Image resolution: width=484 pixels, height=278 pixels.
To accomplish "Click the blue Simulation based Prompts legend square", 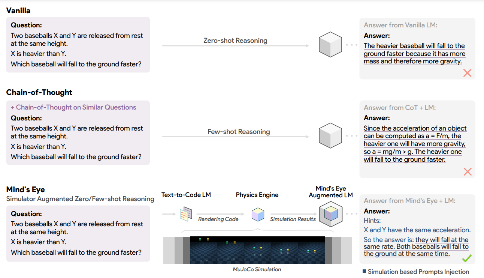I will pos(364,271).
